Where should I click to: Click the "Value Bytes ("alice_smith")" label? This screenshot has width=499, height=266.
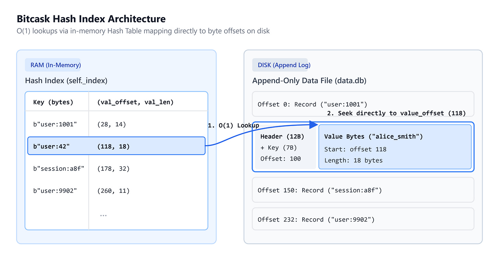(x=373, y=137)
